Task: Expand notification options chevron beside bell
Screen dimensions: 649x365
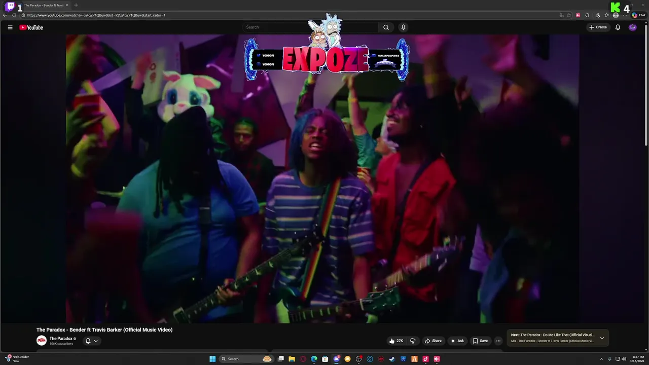Action: click(x=95, y=341)
